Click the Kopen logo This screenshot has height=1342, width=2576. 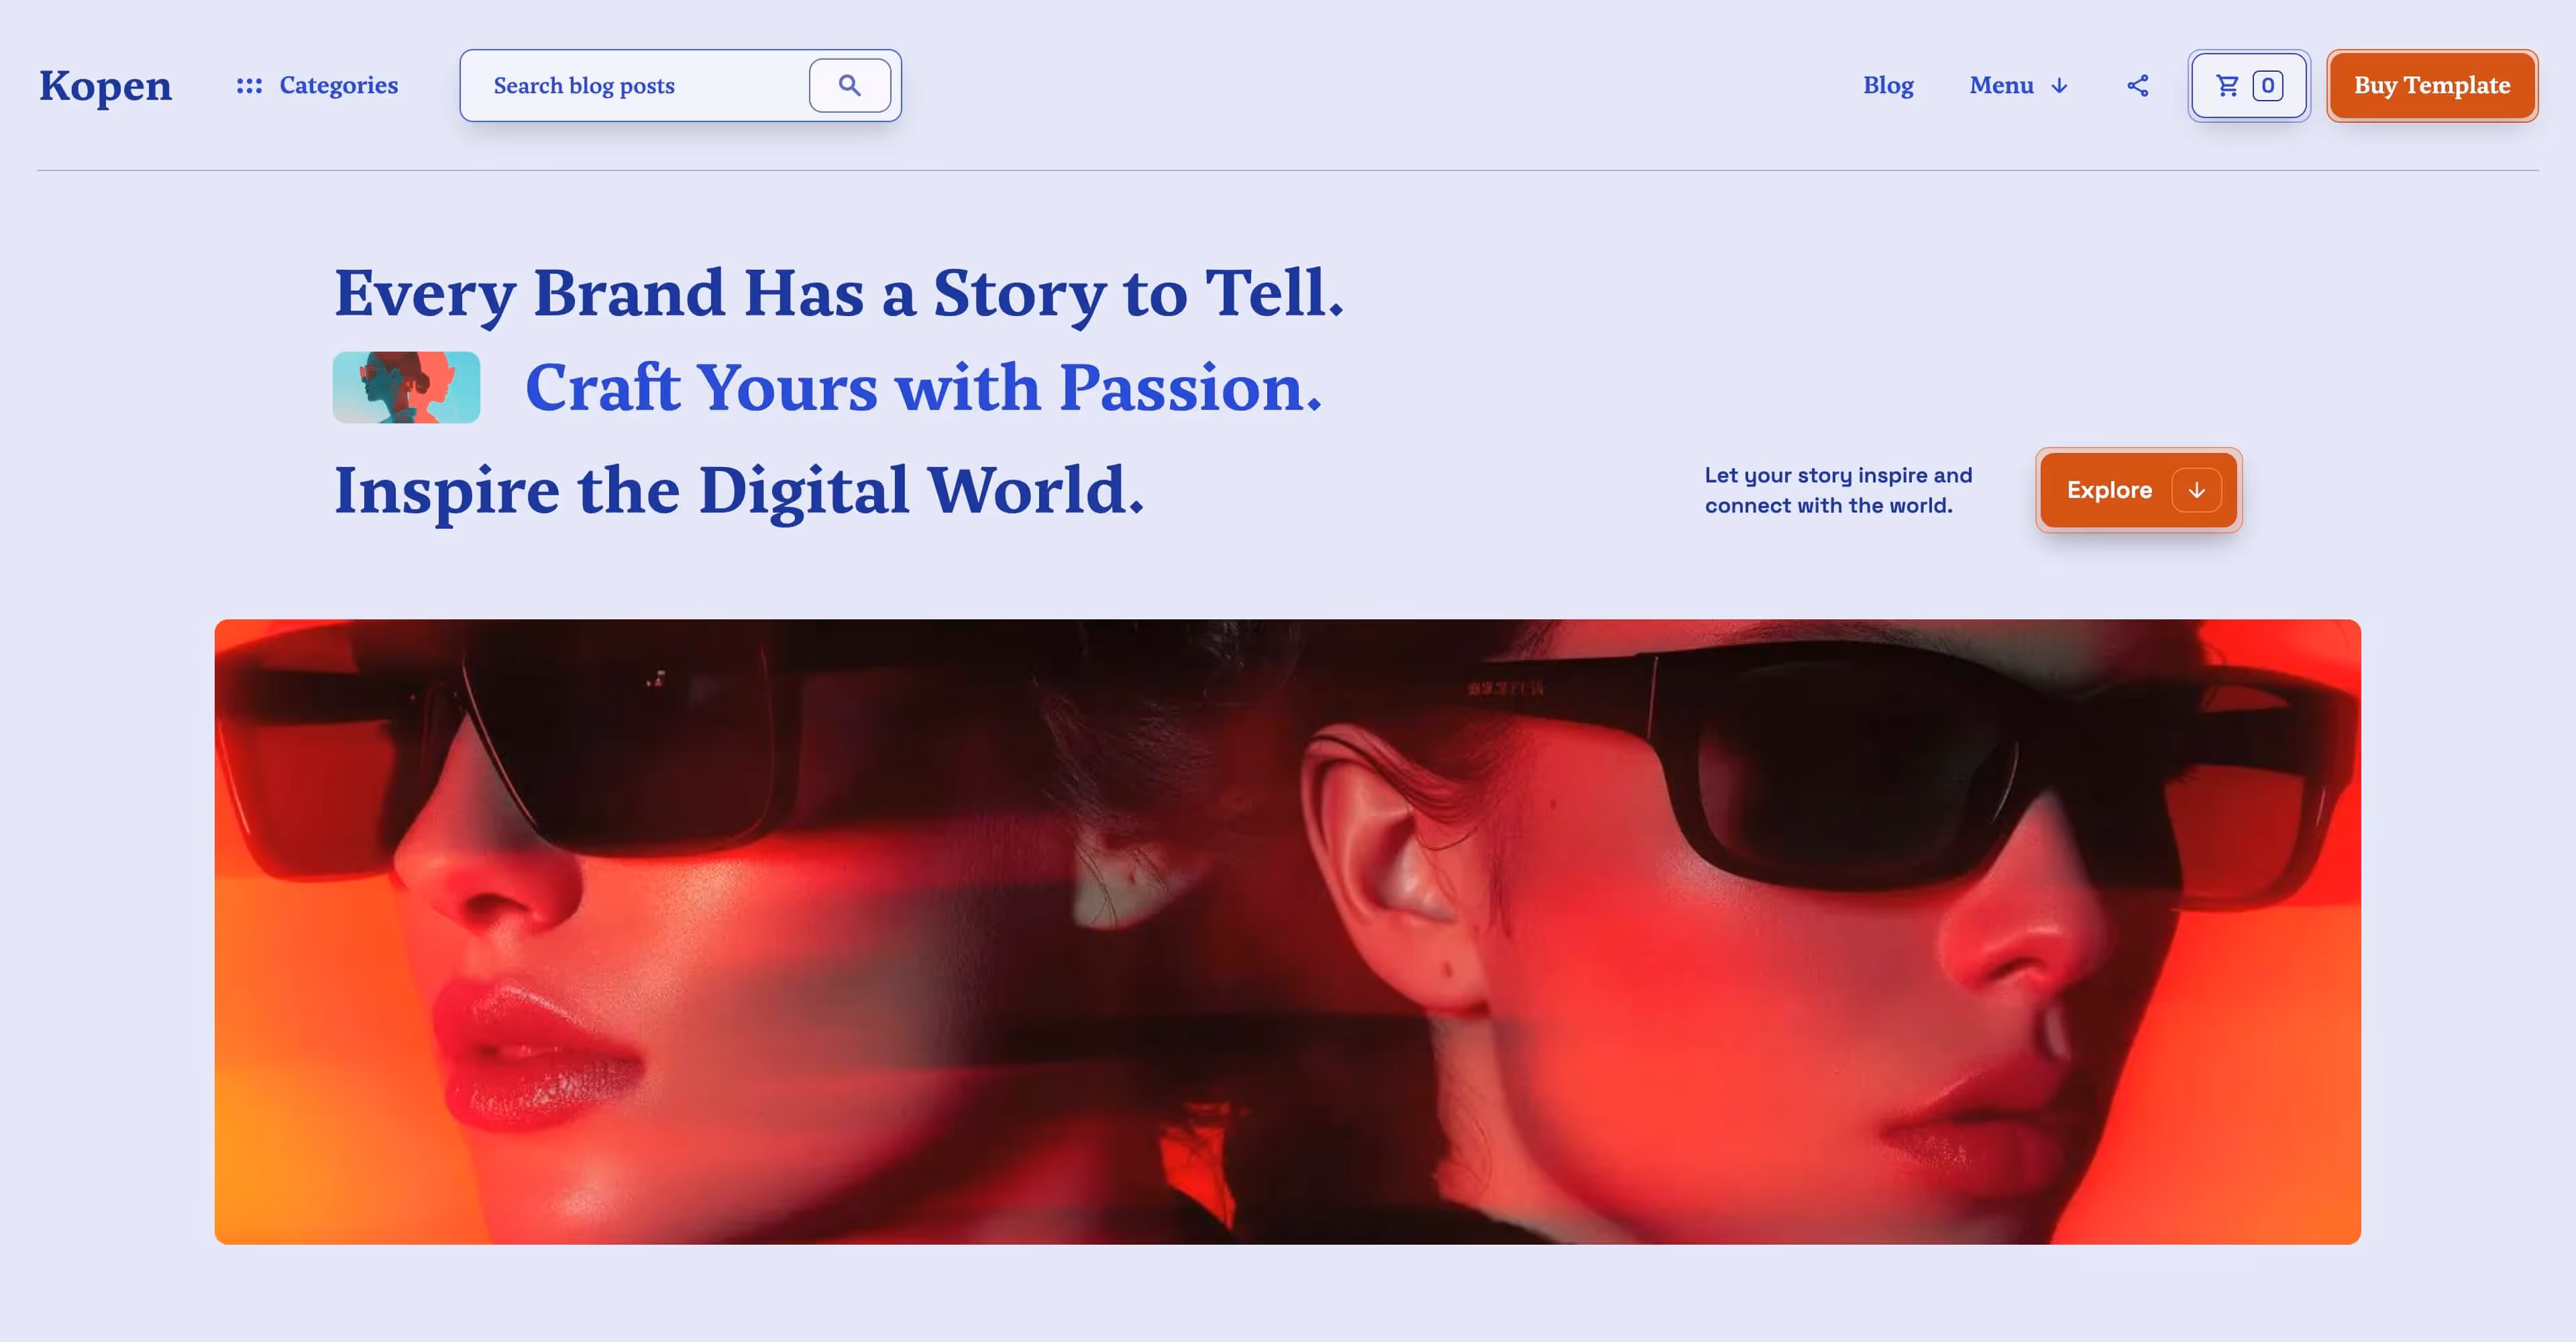click(x=105, y=86)
